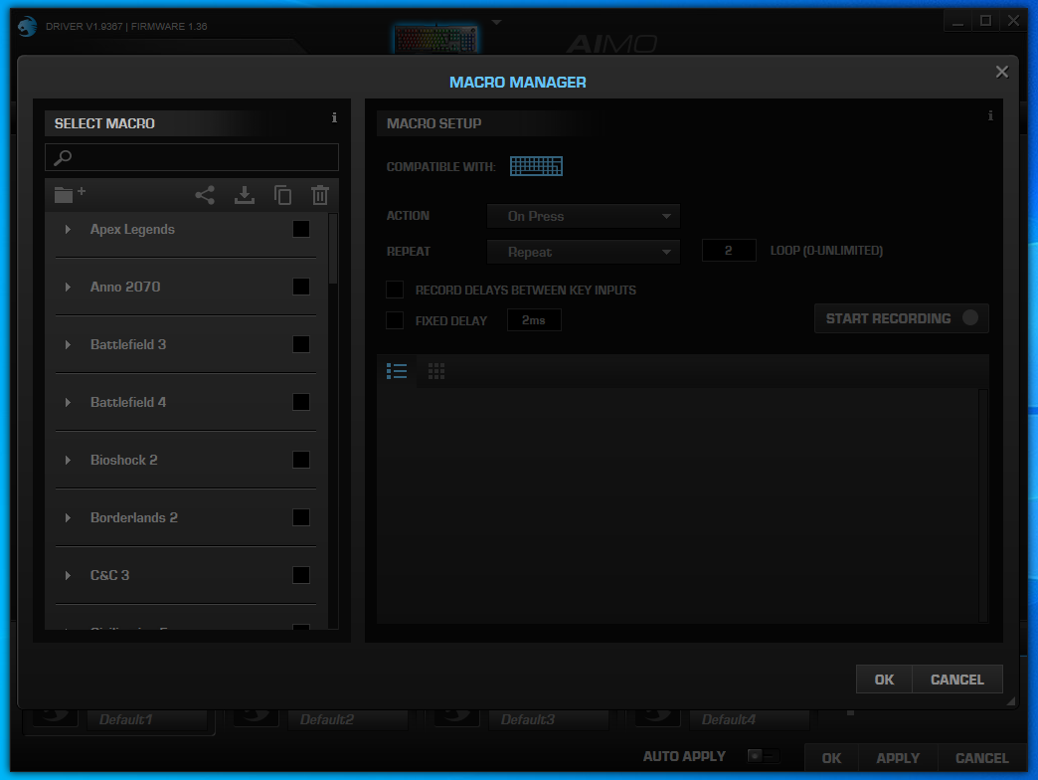Click OK in Macro Manager
This screenshot has width=1038, height=780.
point(884,680)
